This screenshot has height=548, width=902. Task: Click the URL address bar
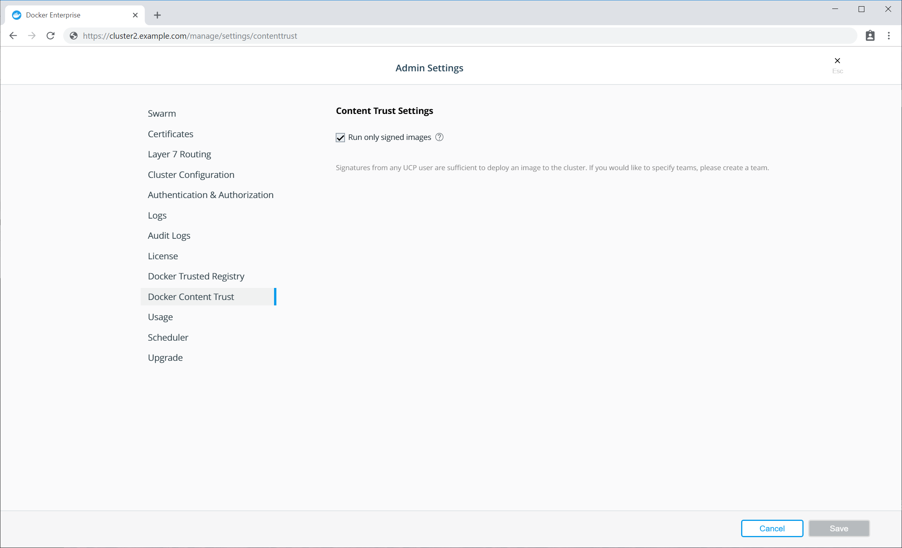pos(465,36)
